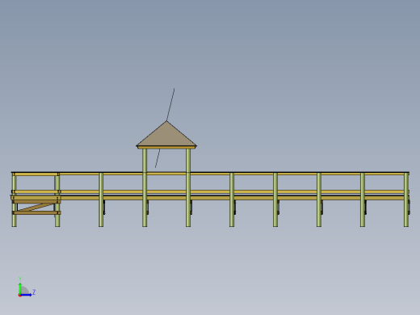Viewport: 420px width, 315px height.
Task: Select the pyramid roof of the gazebo
Action: click(x=166, y=134)
